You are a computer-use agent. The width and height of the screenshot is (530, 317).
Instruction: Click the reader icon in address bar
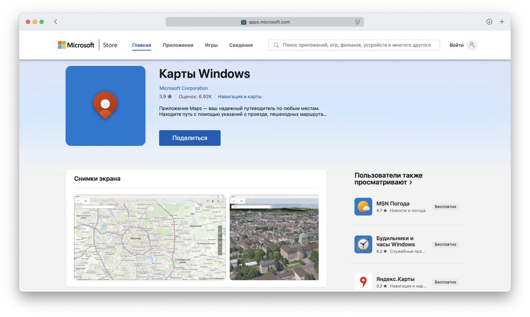coord(358,22)
